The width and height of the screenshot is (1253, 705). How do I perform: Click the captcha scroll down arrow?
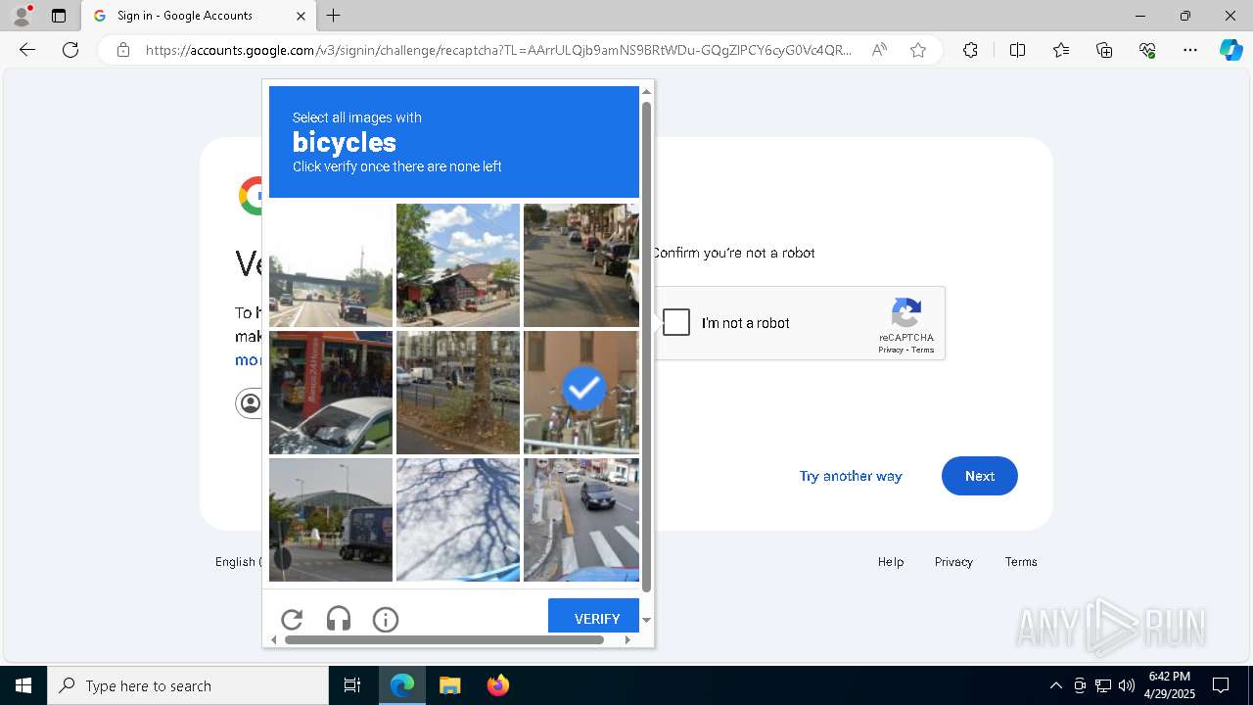646,620
